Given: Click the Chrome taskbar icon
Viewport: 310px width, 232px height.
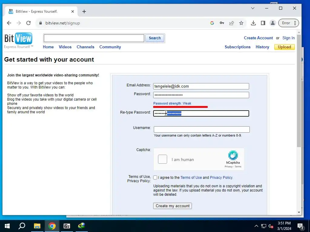Looking at the screenshot, I should pyautogui.click(x=52, y=226).
